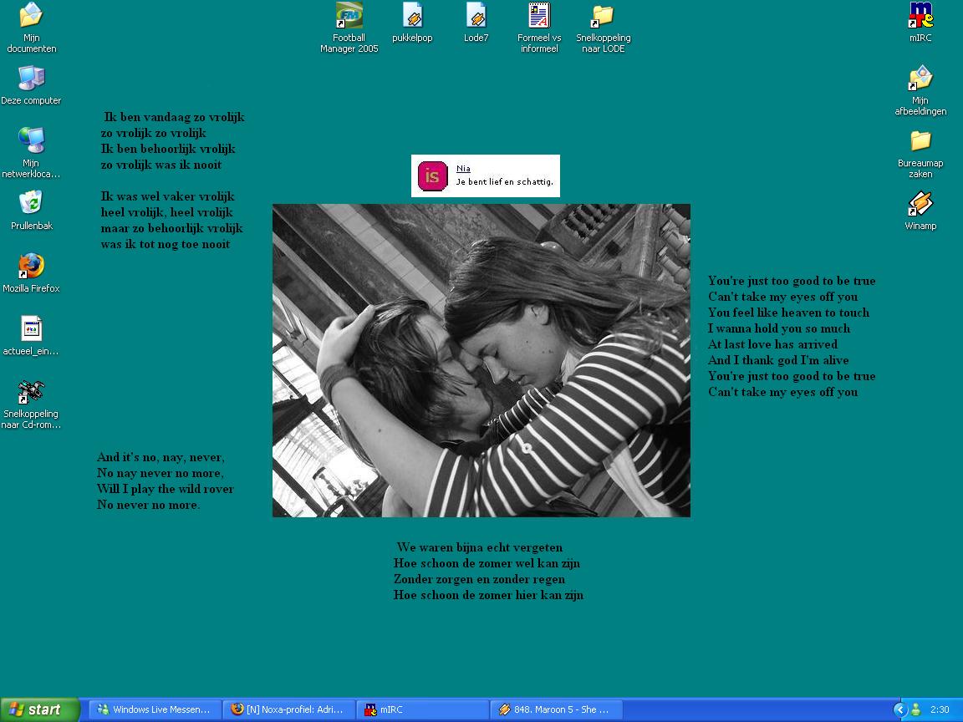Viewport: 963px width, 722px height.
Task: Click the taskbar clock showing 2:30
Action: tap(940, 709)
